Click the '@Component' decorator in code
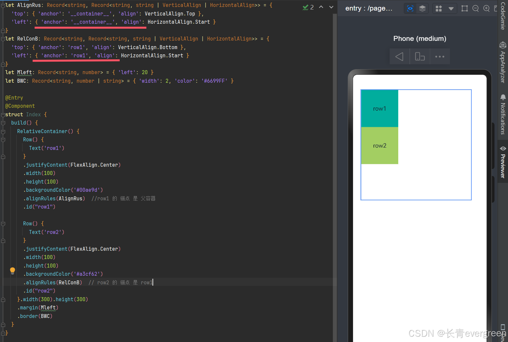Viewport: 508px width, 342px height. 20,106
